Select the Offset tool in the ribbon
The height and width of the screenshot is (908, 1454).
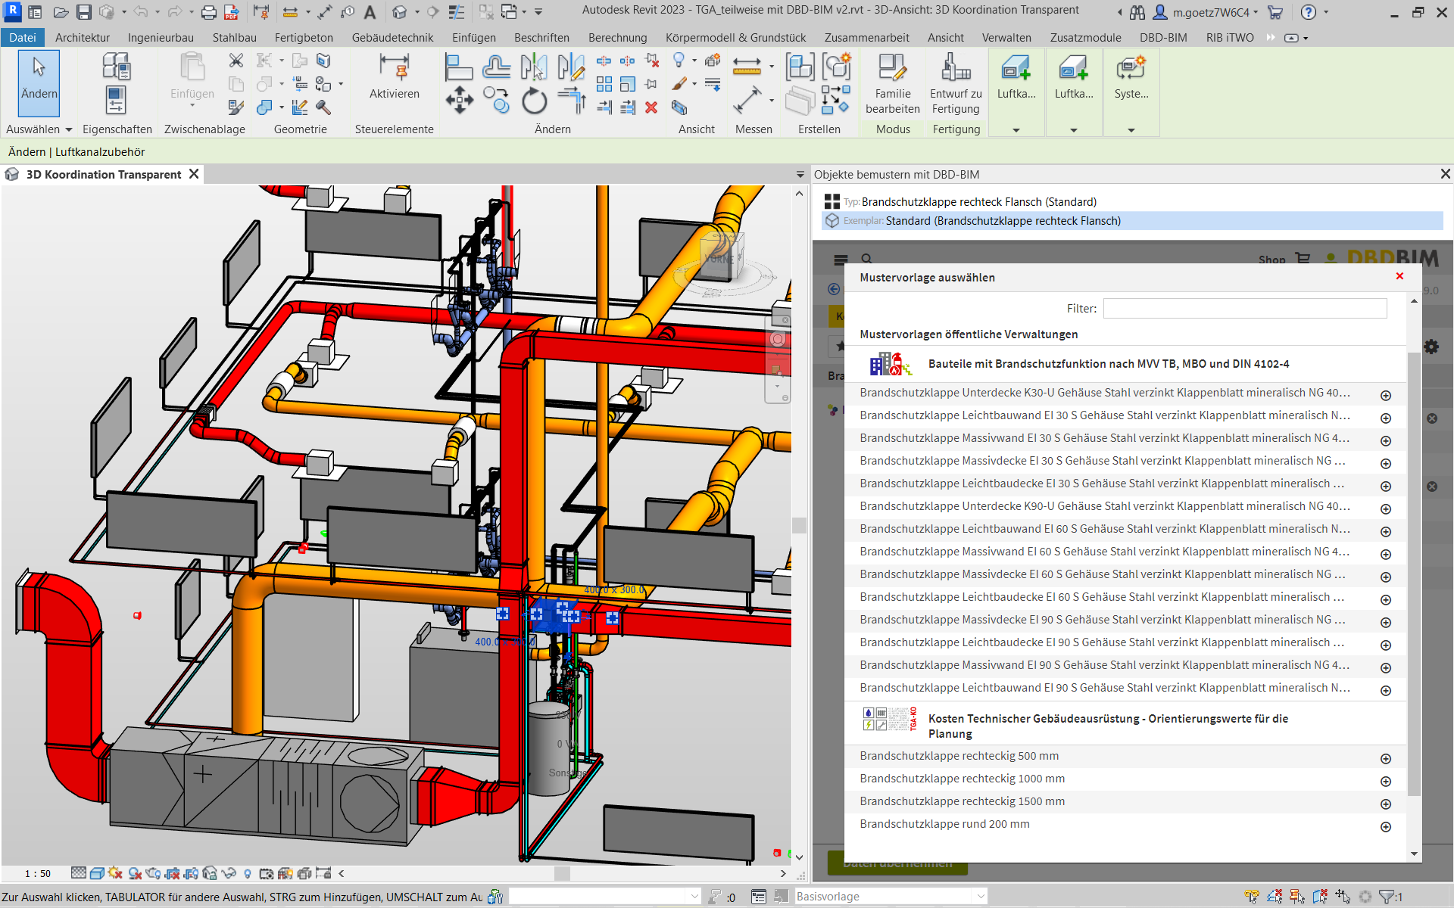[496, 67]
